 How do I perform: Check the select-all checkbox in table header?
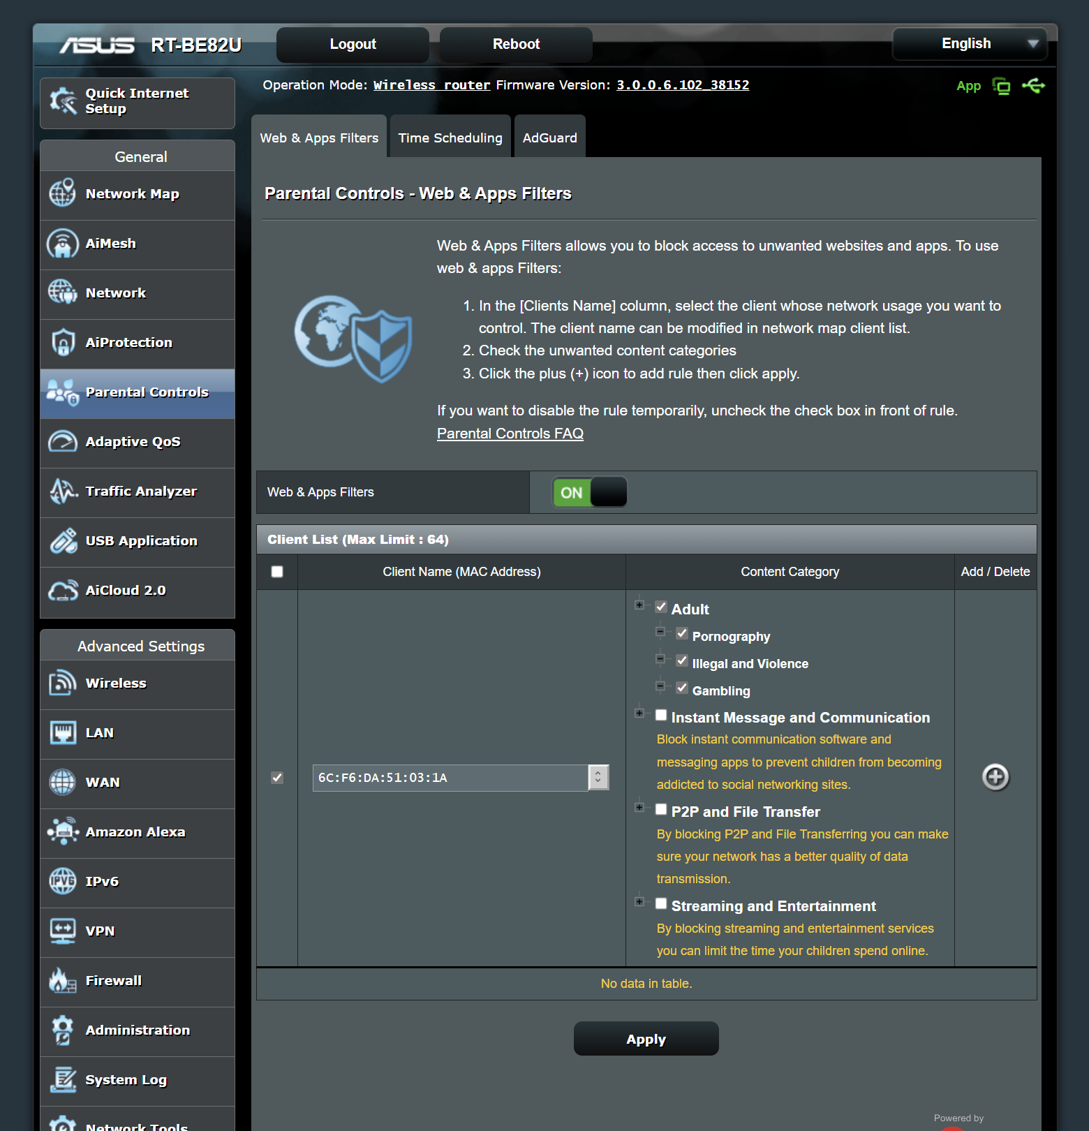(x=277, y=572)
